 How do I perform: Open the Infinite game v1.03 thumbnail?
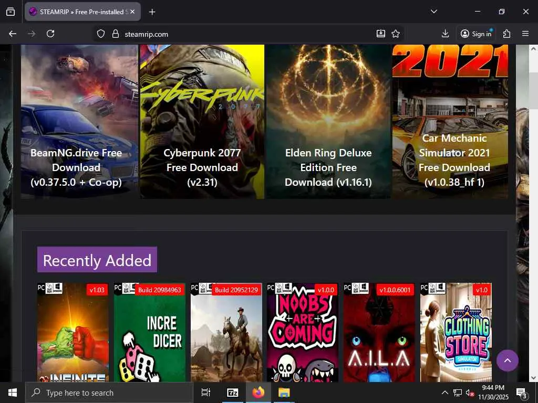[73, 332]
